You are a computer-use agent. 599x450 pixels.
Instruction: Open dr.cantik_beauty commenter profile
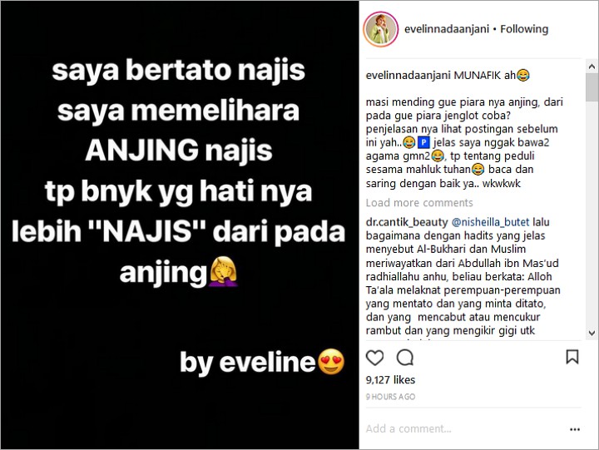(407, 222)
